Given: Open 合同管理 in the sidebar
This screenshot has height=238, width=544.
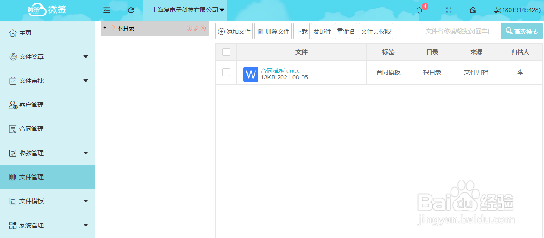Looking at the screenshot, I should point(47,129).
